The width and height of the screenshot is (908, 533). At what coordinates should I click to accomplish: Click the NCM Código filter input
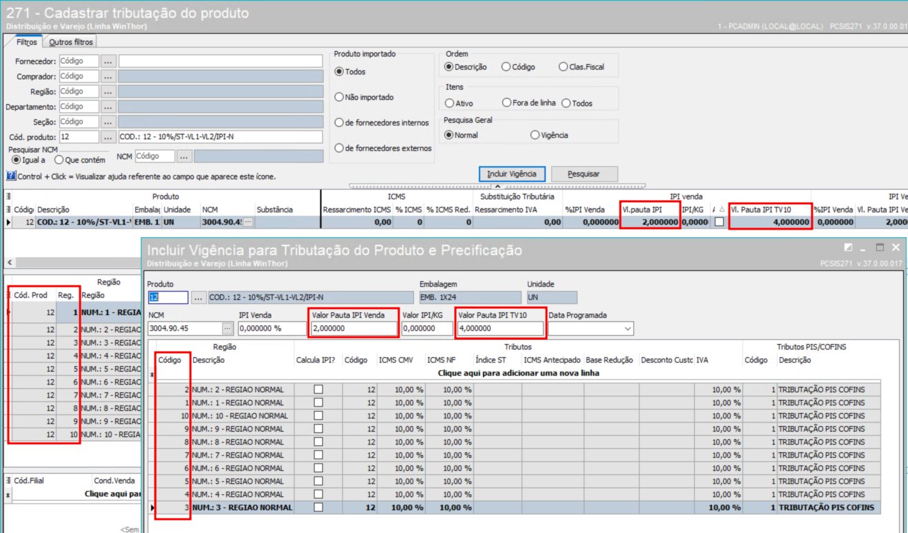pos(155,157)
